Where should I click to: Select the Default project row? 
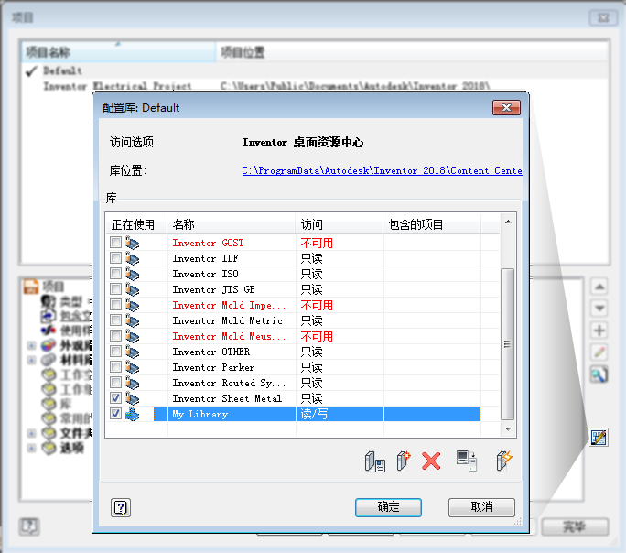[x=316, y=71]
